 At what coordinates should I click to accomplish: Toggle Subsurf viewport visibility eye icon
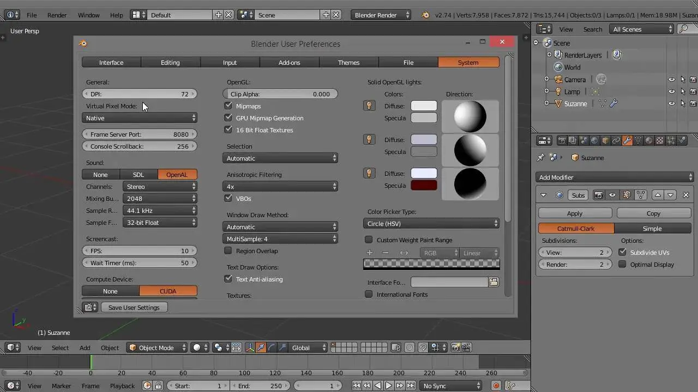612,195
